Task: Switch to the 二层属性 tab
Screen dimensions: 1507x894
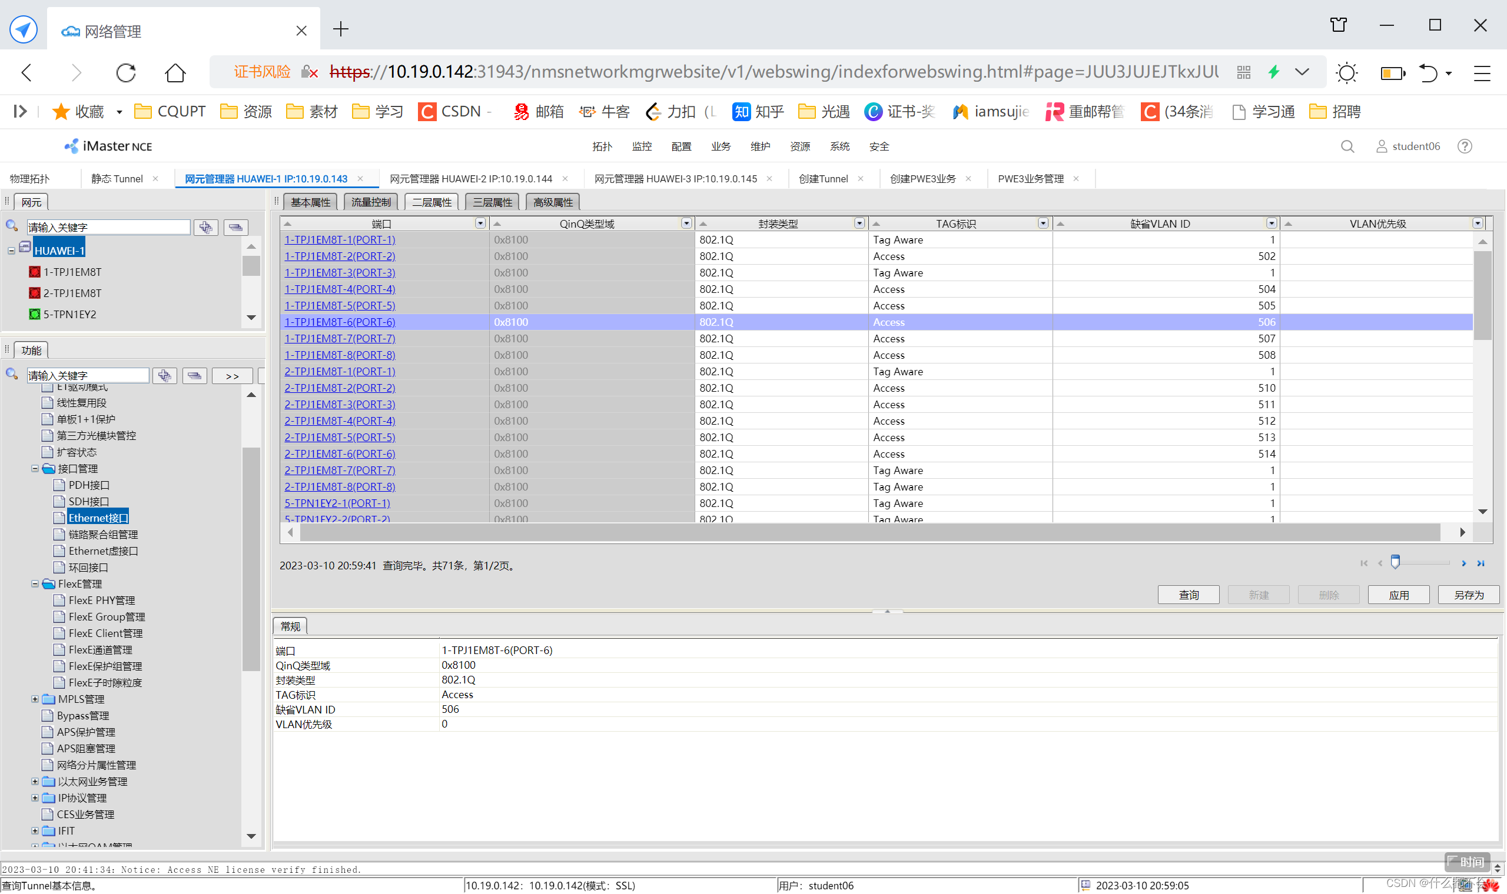Action: click(x=431, y=202)
